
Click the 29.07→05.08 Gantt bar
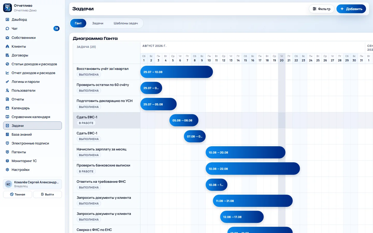click(159, 104)
